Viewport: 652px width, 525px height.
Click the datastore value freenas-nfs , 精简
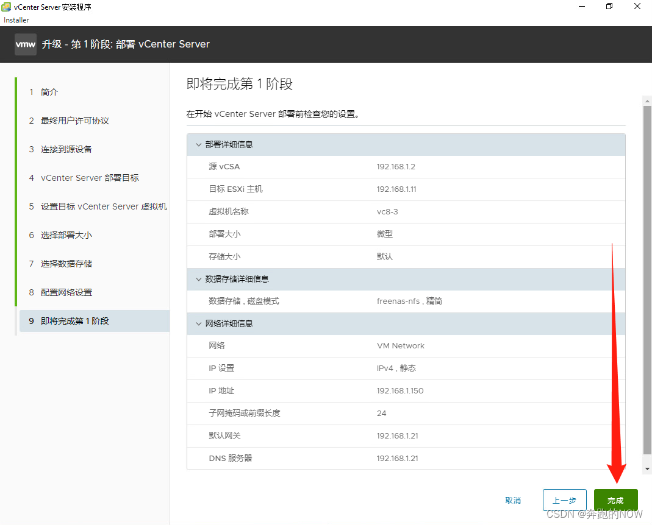pos(409,301)
